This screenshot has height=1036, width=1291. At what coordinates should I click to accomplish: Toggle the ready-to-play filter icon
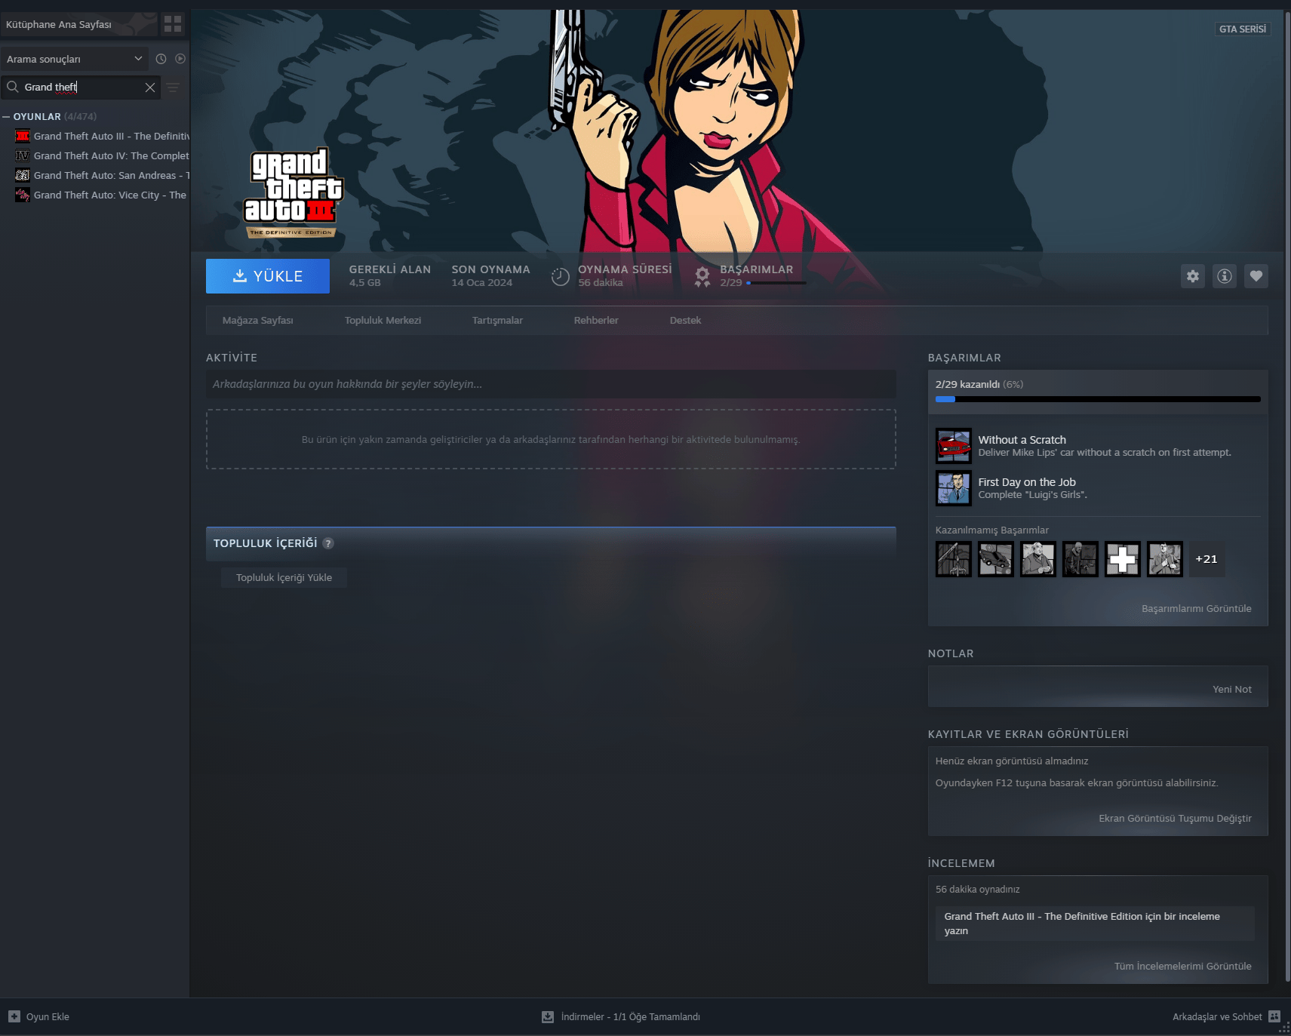click(180, 59)
